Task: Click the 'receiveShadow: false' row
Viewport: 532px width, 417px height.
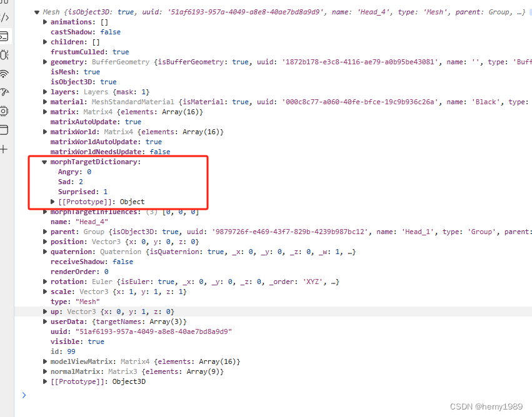Action: tap(92, 262)
